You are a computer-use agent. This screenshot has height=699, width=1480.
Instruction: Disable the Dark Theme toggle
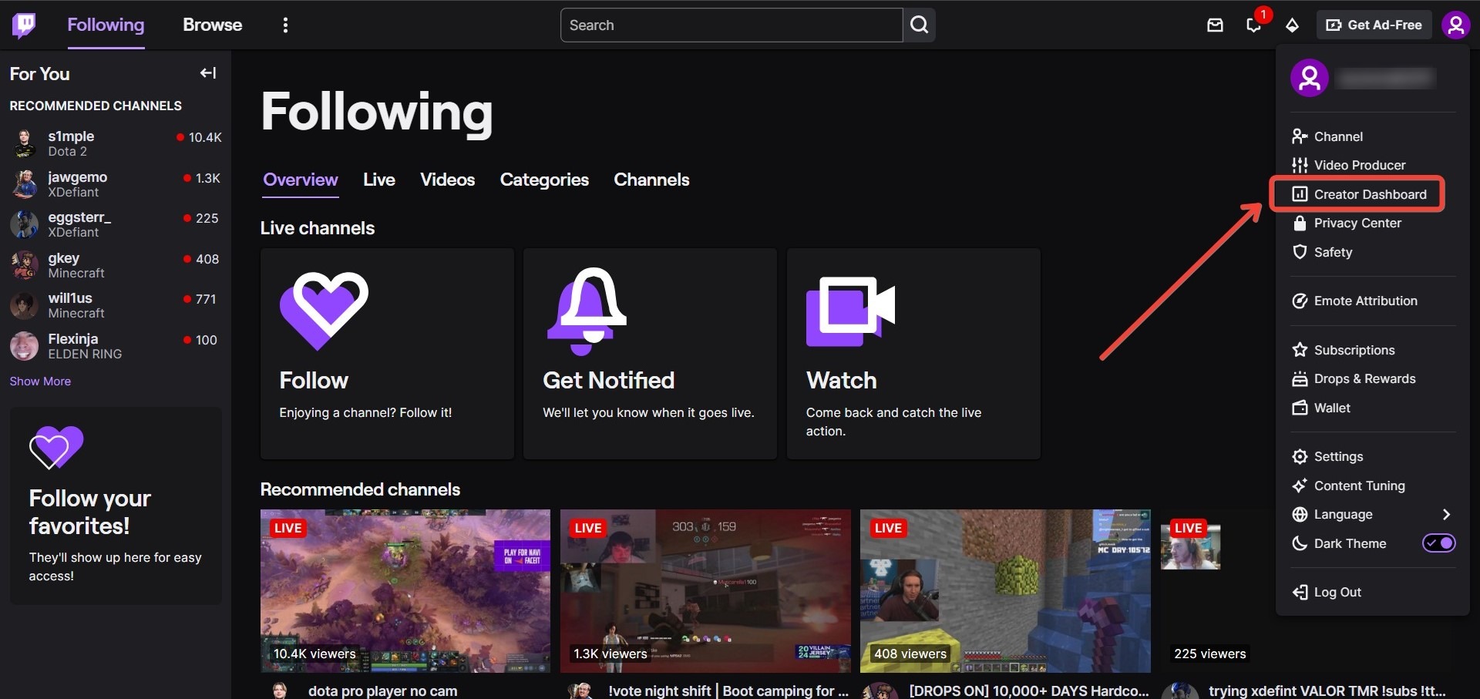1439,543
